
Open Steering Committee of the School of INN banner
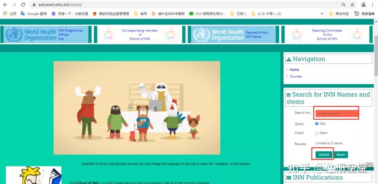coord(327,34)
